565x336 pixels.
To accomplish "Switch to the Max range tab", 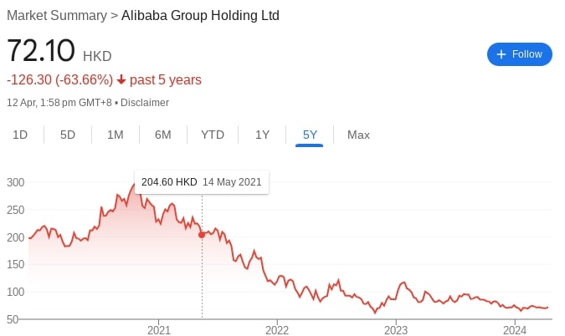I will pyautogui.click(x=358, y=135).
